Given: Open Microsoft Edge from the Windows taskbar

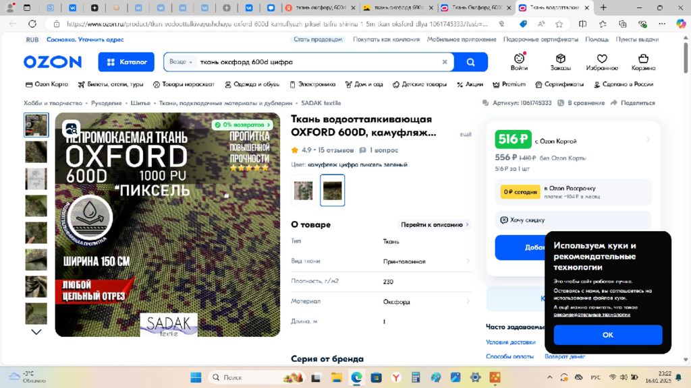Looking at the screenshot, I should 356,377.
